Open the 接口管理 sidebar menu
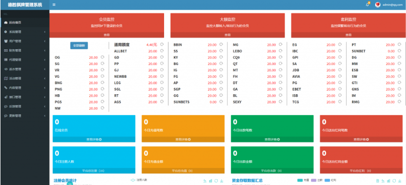 24,97
